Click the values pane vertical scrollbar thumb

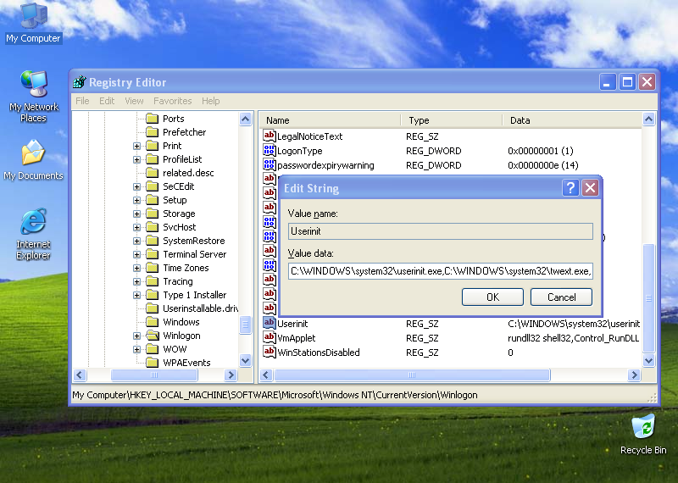pos(648,298)
